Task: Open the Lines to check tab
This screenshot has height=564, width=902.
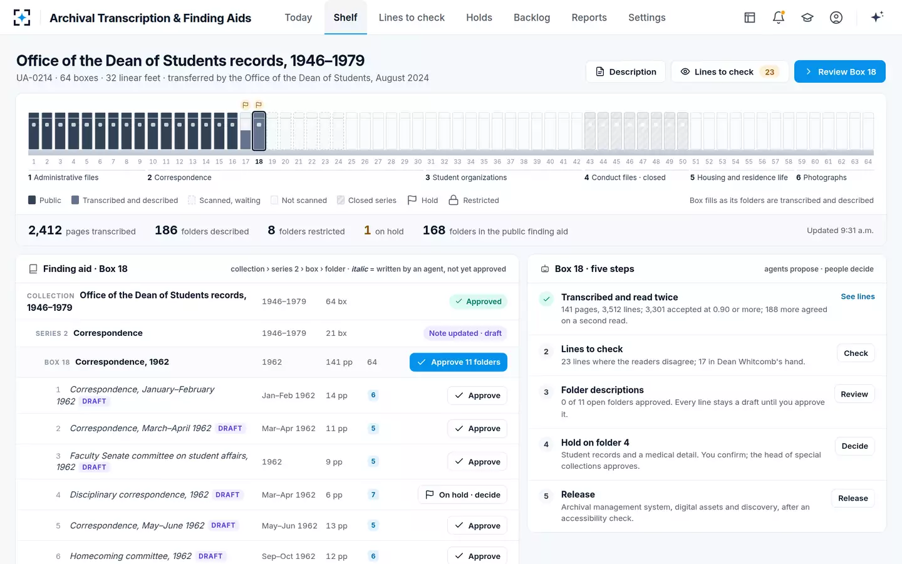Action: [412, 18]
